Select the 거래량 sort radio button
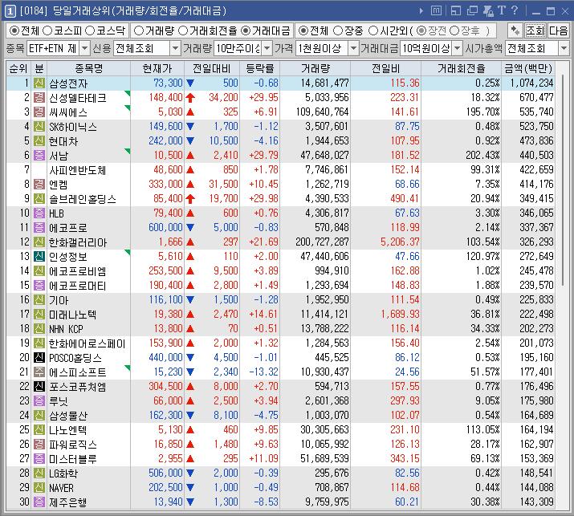 coord(139,30)
